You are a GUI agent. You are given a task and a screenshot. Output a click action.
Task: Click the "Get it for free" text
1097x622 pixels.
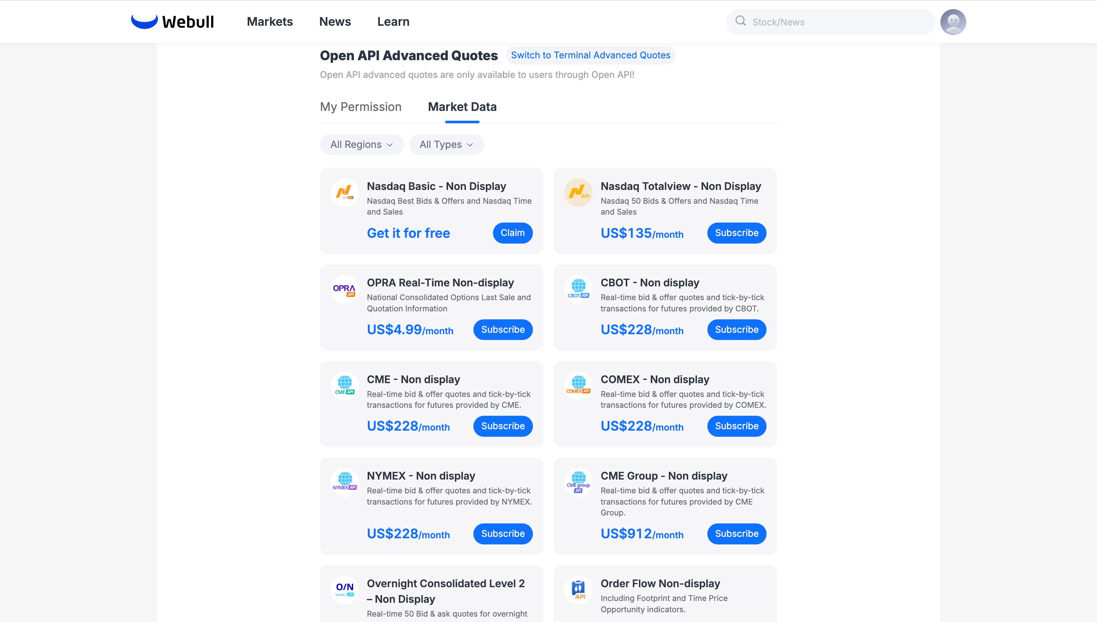pyautogui.click(x=408, y=233)
